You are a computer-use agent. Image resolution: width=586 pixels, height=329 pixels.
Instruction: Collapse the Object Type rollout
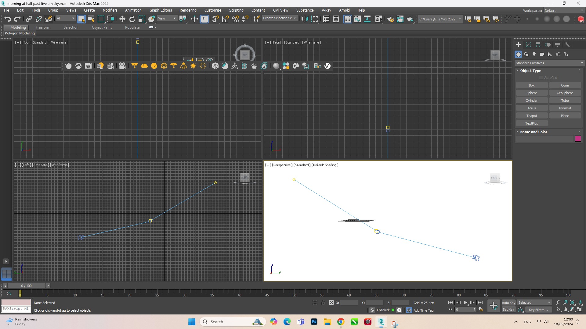pos(530,70)
